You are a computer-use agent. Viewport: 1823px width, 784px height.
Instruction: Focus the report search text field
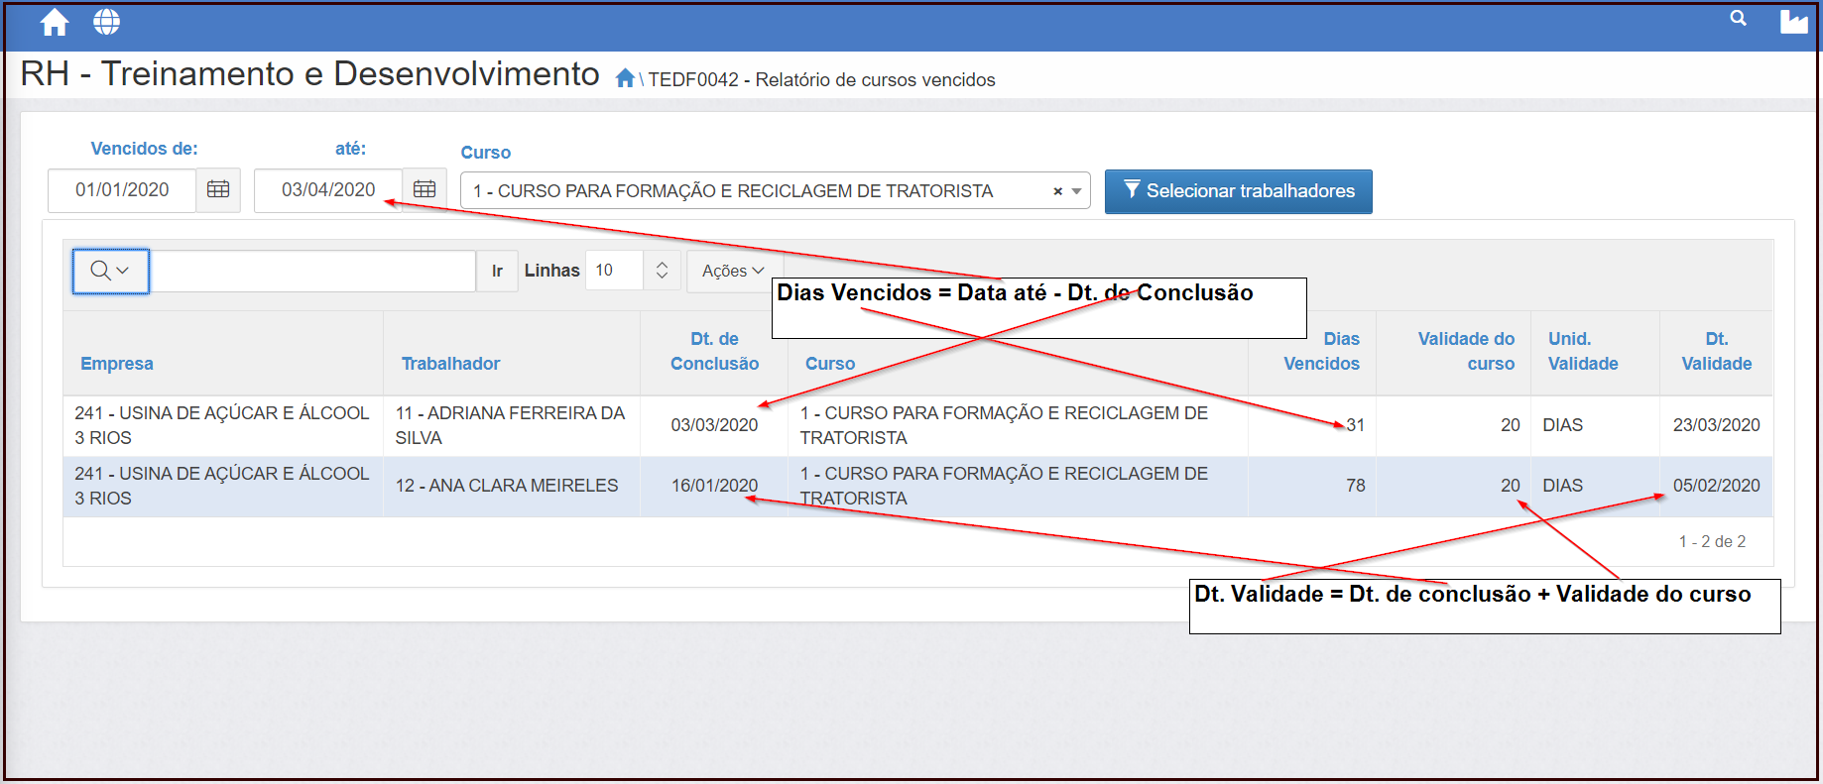coord(312,271)
